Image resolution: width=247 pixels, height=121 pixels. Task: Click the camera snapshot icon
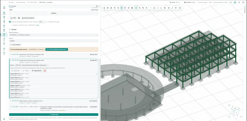[169, 8]
